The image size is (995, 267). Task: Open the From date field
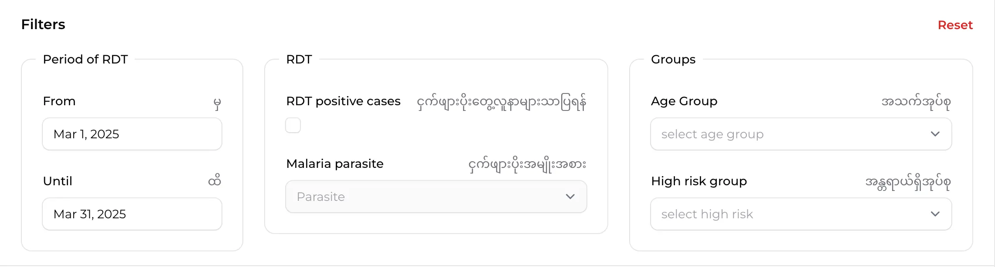pos(132,134)
